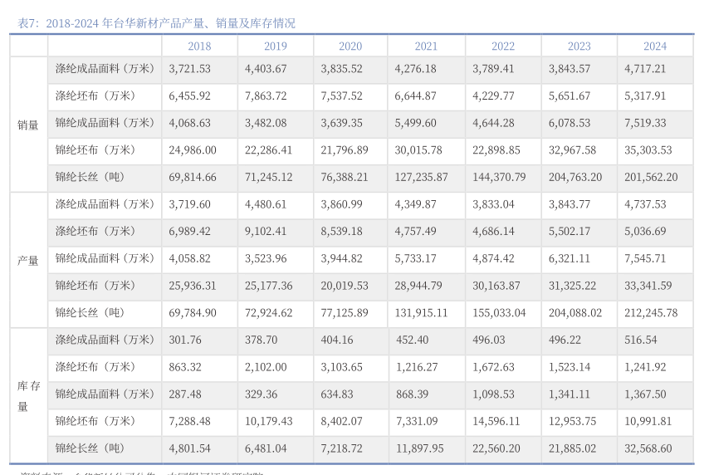Screen dimensions: 709x475
Task: Click the 2018 column header
Action: tap(199, 47)
